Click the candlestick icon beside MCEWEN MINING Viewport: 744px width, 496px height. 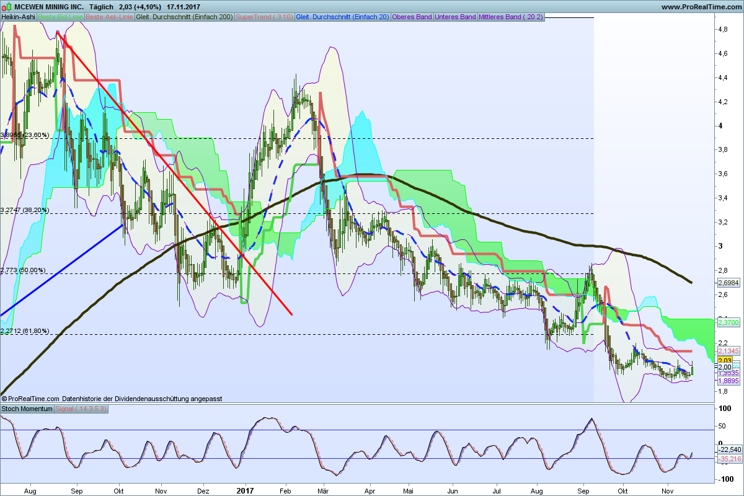point(6,7)
